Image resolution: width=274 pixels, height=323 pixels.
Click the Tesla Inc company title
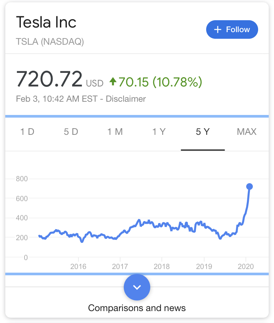[46, 22]
